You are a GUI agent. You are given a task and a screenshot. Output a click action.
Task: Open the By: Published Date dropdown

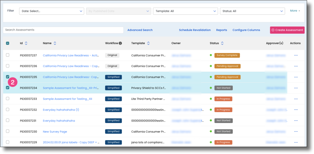pos(119,11)
